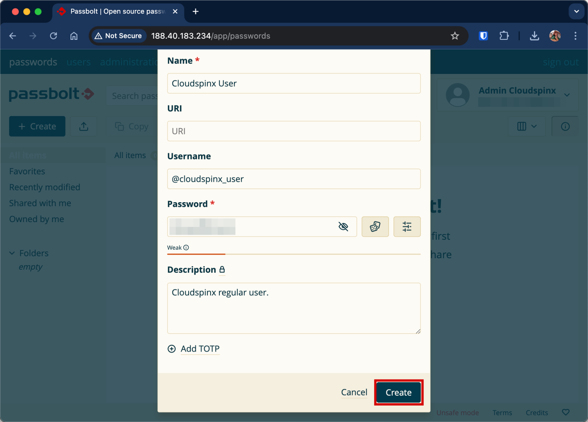Show the password with the eye toggle
The image size is (588, 422).
click(343, 226)
